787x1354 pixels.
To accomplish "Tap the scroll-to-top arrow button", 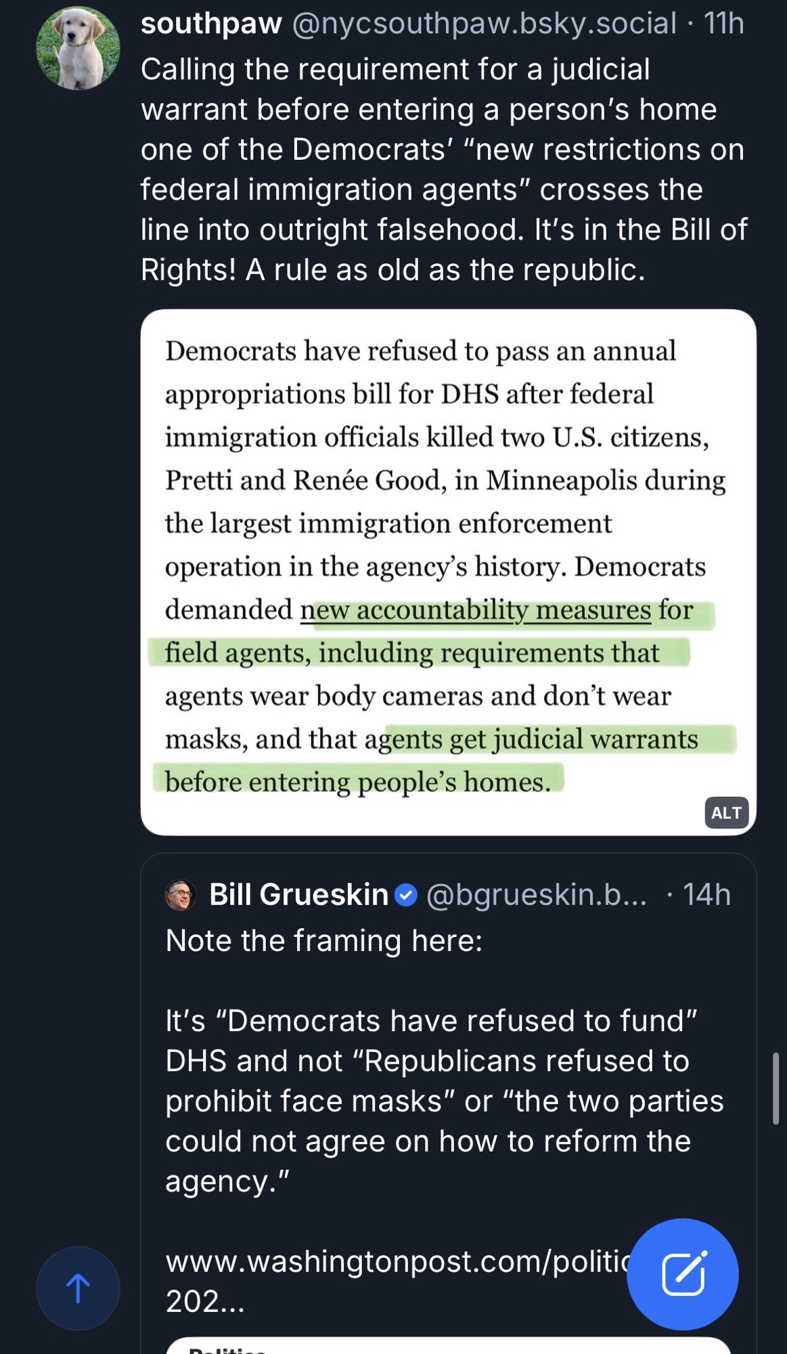I will point(78,1288).
